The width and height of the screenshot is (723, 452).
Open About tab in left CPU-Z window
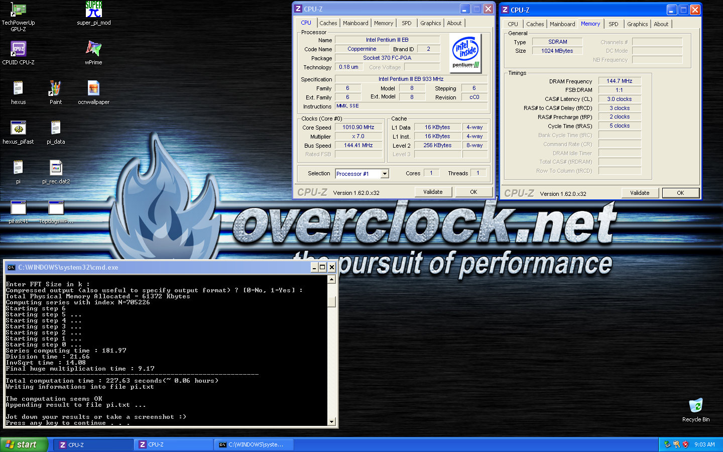[454, 23]
